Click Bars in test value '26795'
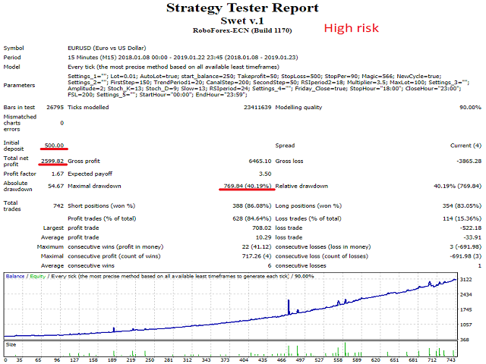 coord(55,108)
